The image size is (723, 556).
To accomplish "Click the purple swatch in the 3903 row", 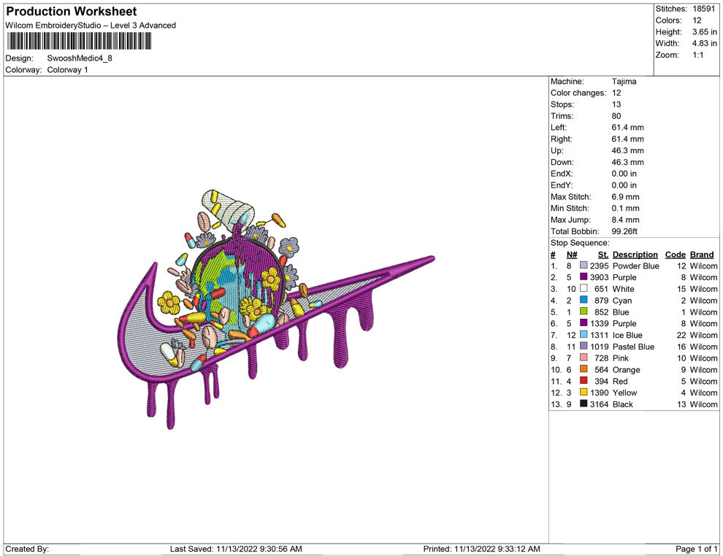I will tap(584, 277).
